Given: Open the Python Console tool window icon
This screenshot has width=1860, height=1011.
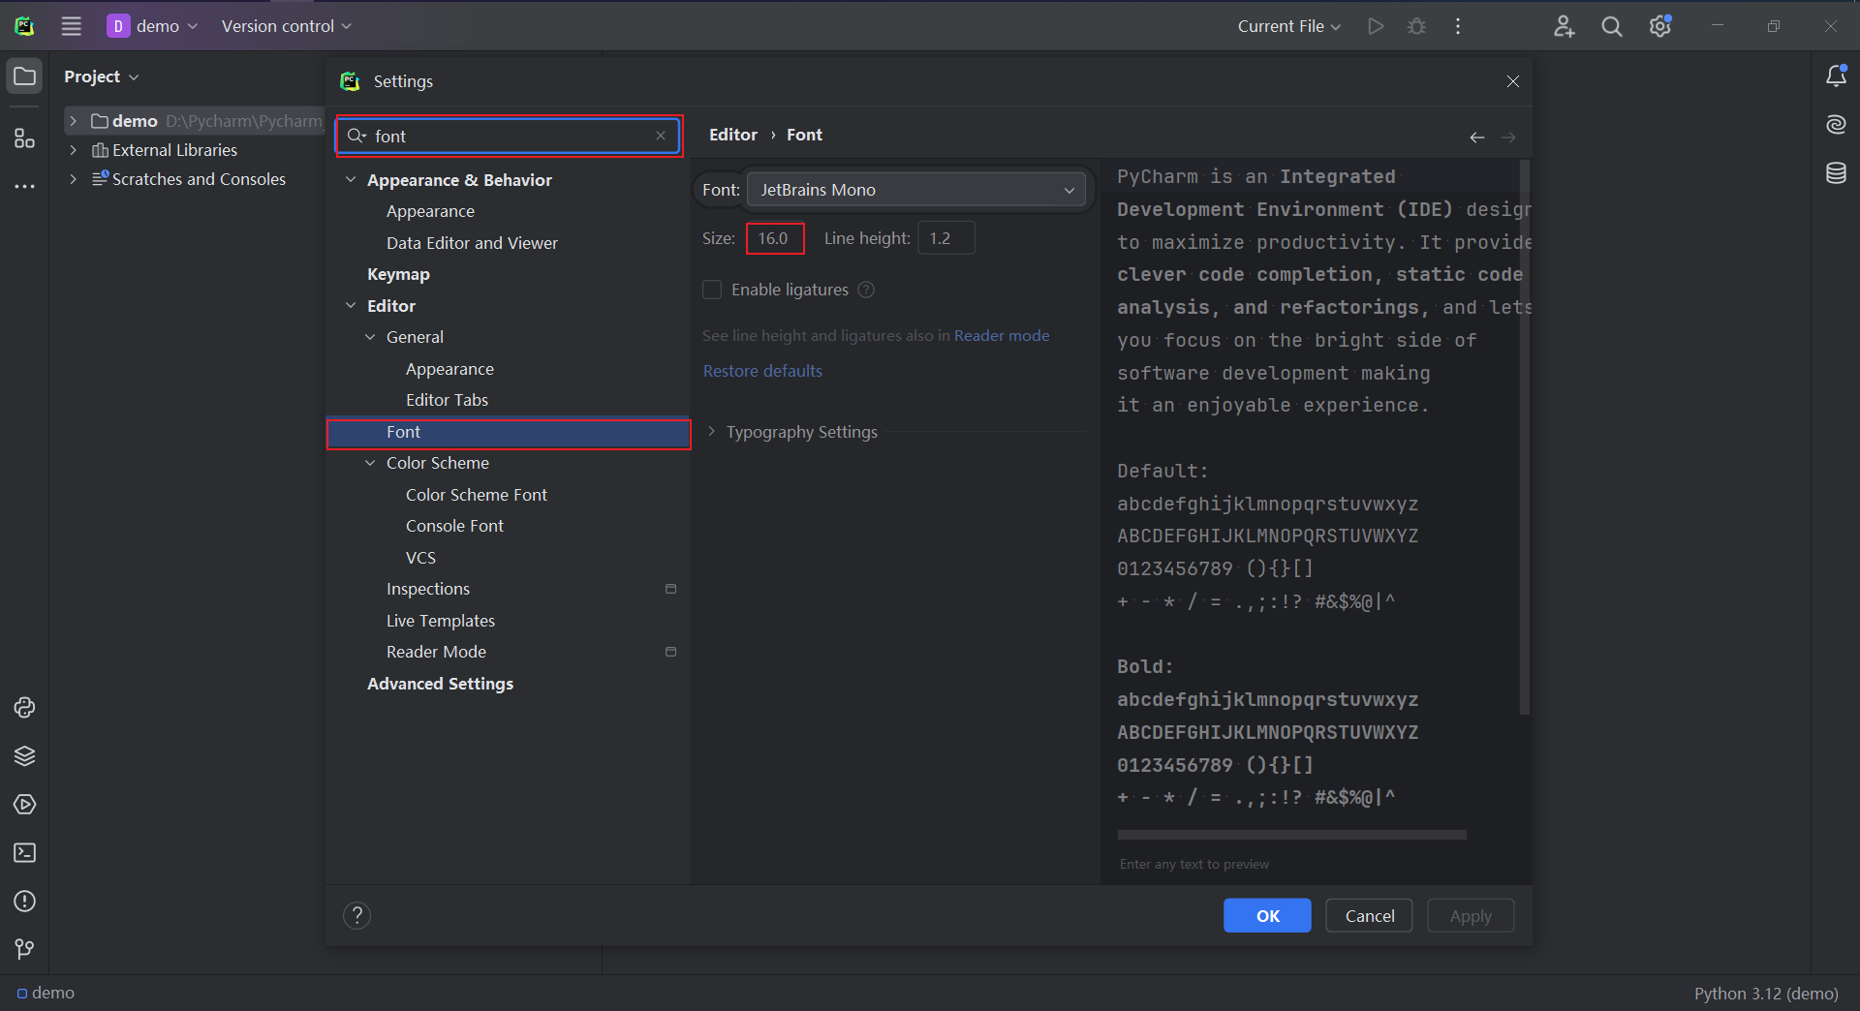Looking at the screenshot, I should (25, 708).
